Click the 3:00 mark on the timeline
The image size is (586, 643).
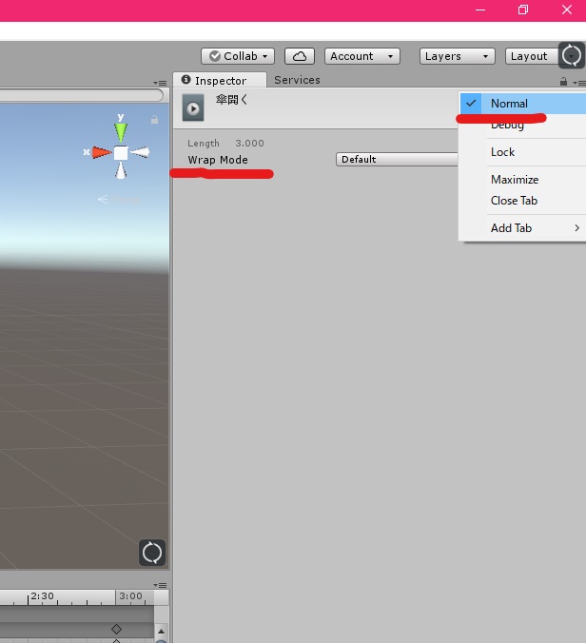[x=130, y=595]
